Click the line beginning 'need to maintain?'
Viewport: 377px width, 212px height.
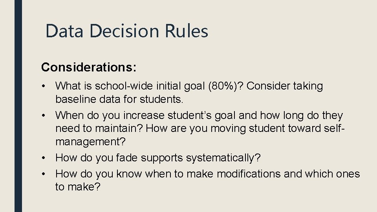[x=200, y=128]
